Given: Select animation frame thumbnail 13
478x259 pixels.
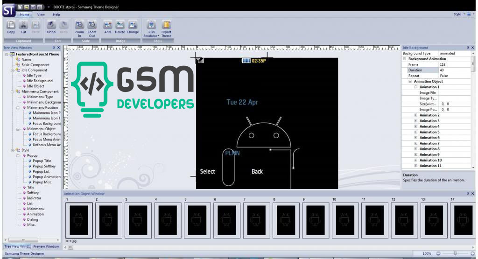Looking at the screenshot, I should pyautogui.click(x=434, y=220).
